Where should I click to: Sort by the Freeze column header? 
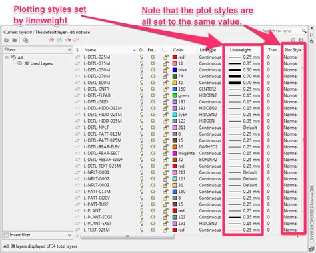pyautogui.click(x=153, y=50)
